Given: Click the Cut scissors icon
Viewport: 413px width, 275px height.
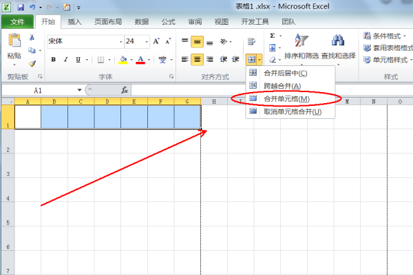Looking at the screenshot, I should point(32,37).
